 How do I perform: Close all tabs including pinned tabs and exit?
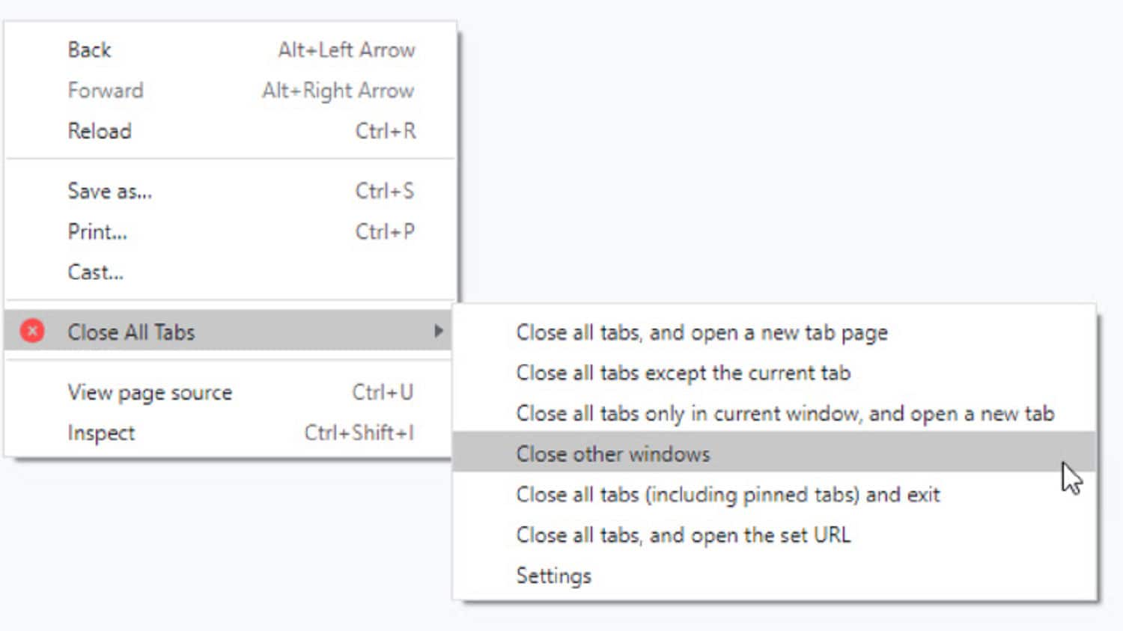pyautogui.click(x=728, y=494)
